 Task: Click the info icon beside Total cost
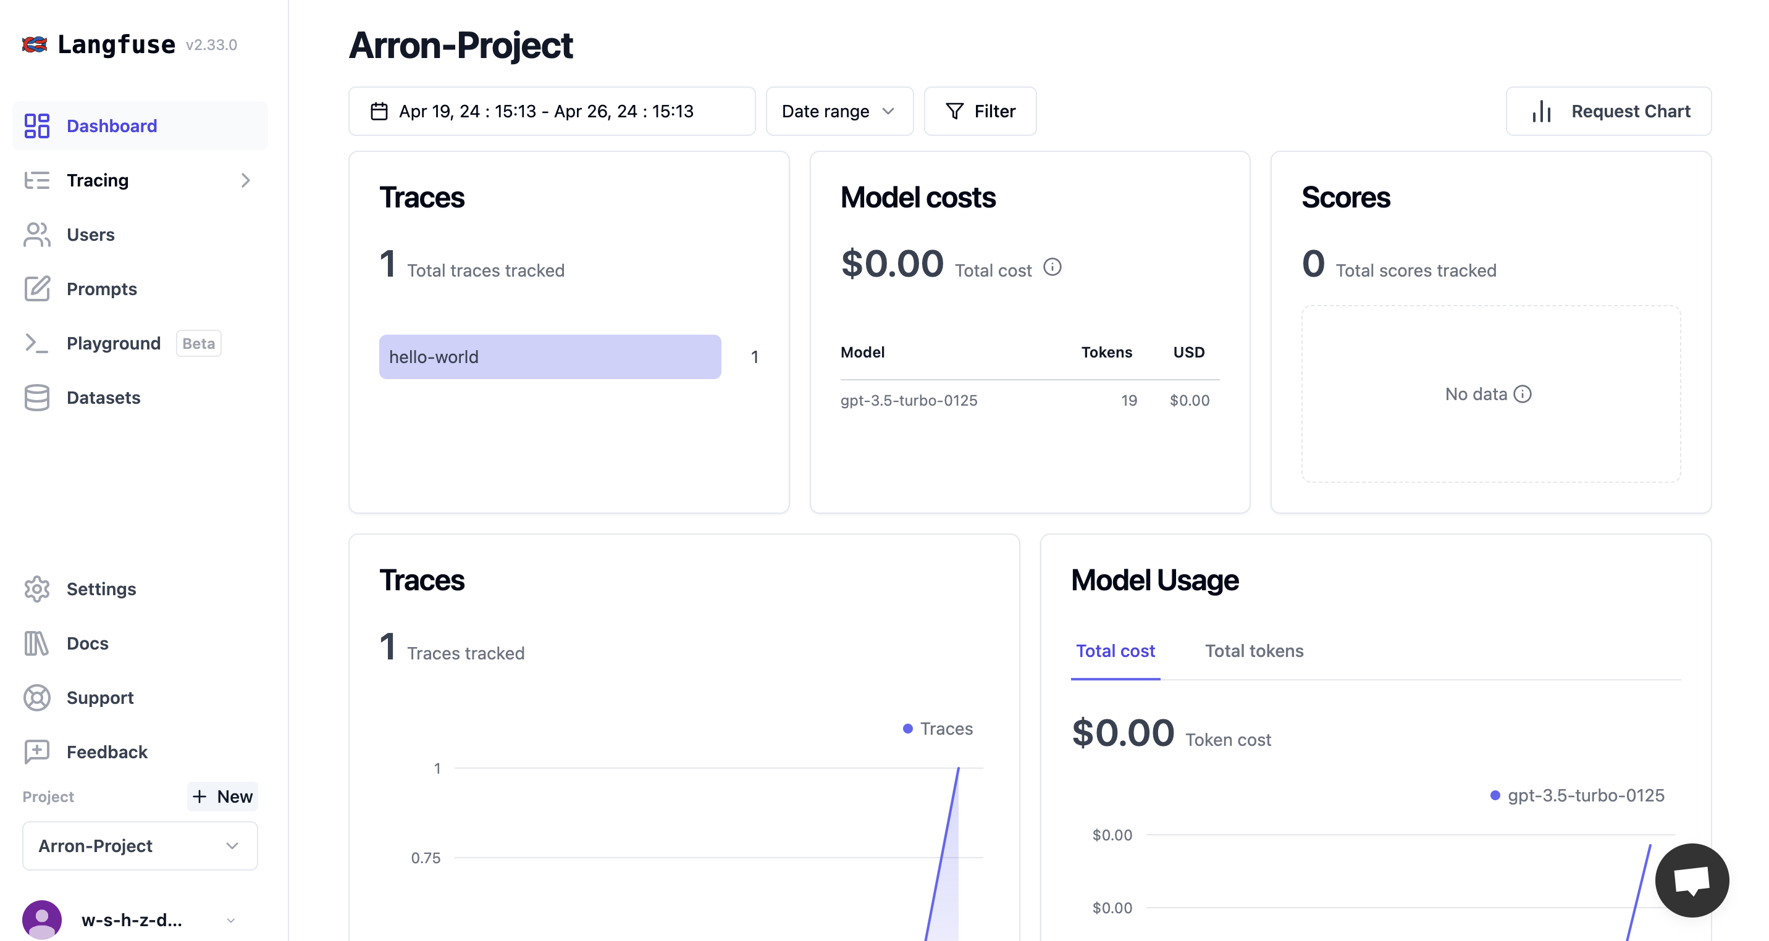[x=1052, y=267]
